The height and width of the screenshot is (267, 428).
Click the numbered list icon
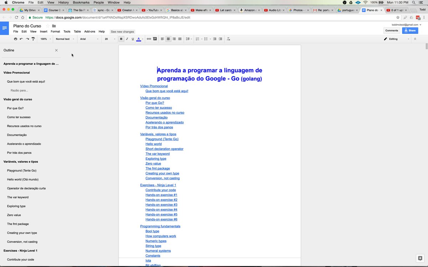pos(198,39)
